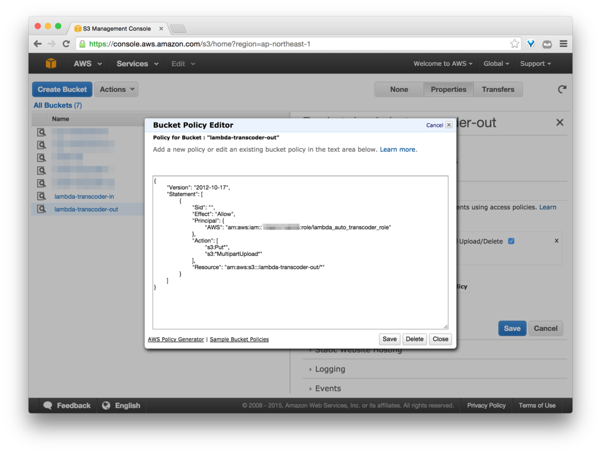Click the magnifier icon of the third bucket row
Screen dimensions: 601x454
[x=42, y=157]
